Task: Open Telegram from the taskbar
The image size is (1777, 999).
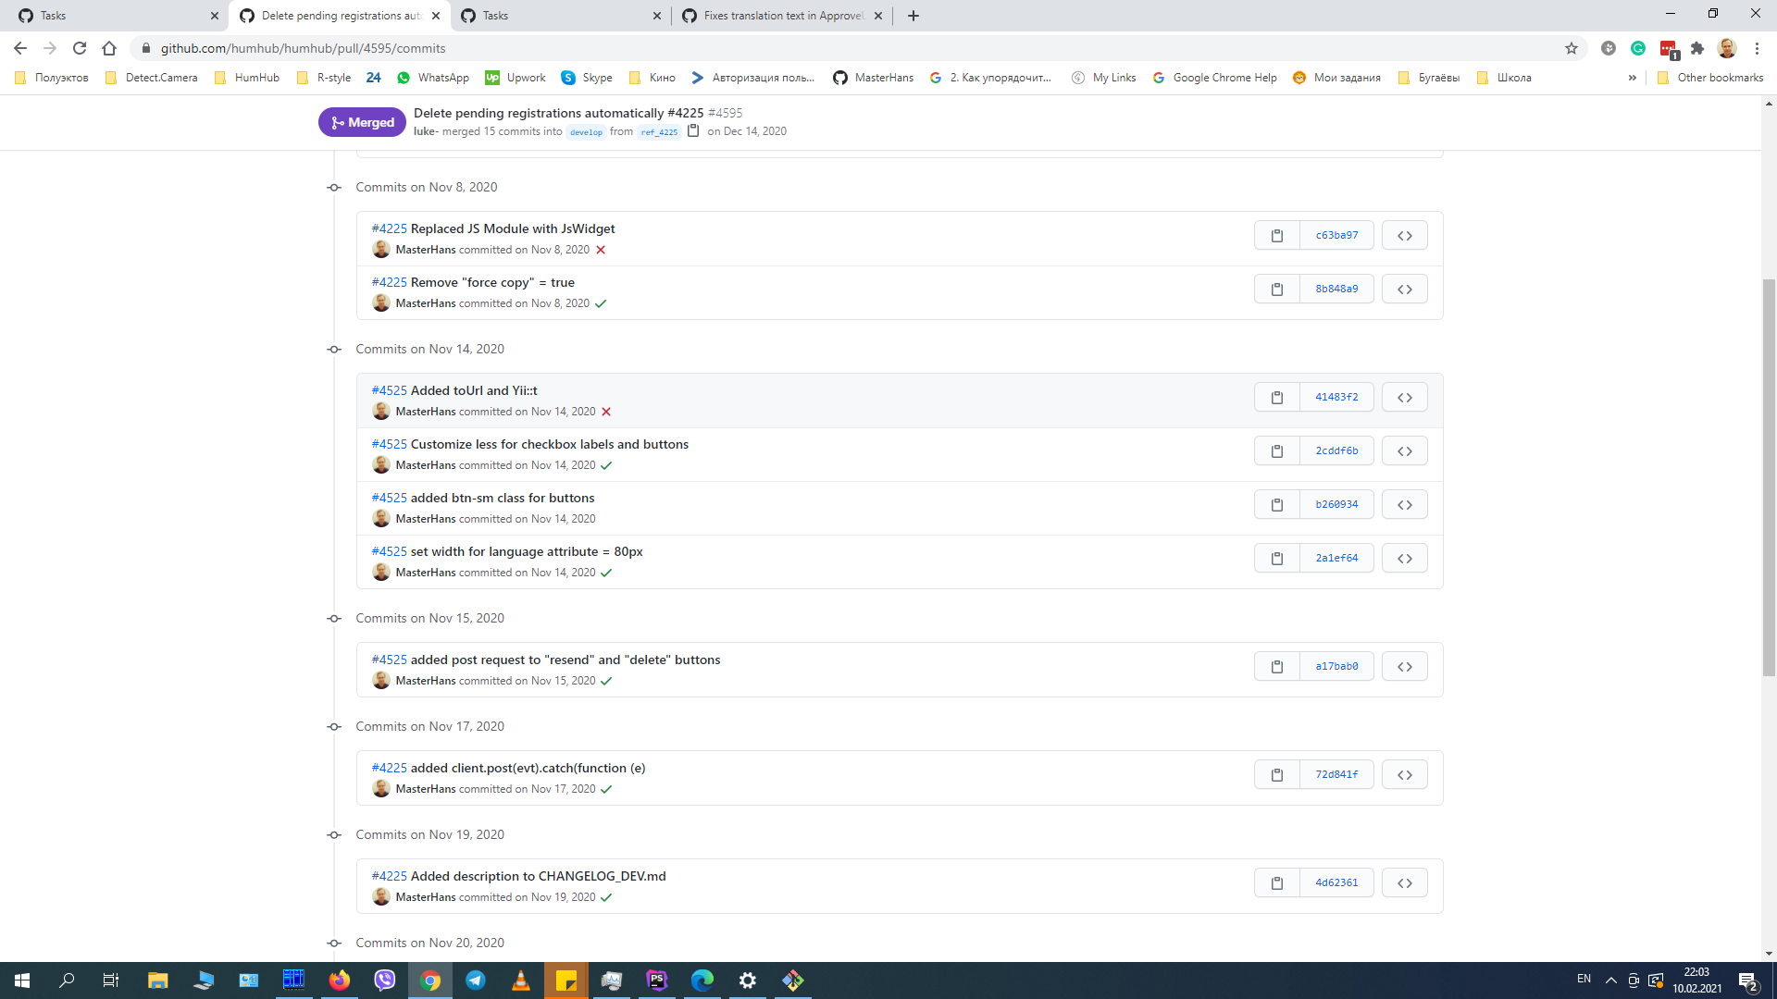Action: pos(476,980)
